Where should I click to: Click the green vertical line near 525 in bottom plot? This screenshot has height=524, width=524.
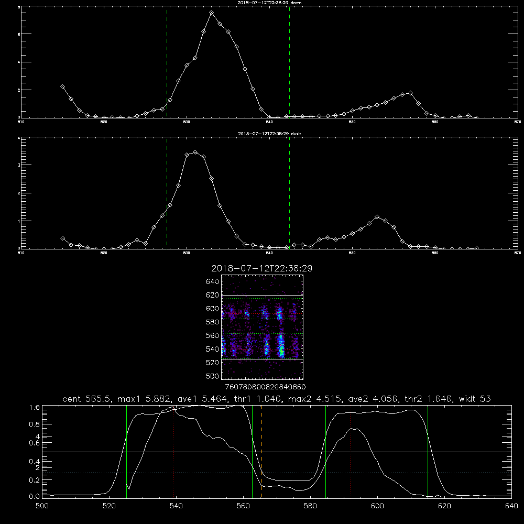126,452
